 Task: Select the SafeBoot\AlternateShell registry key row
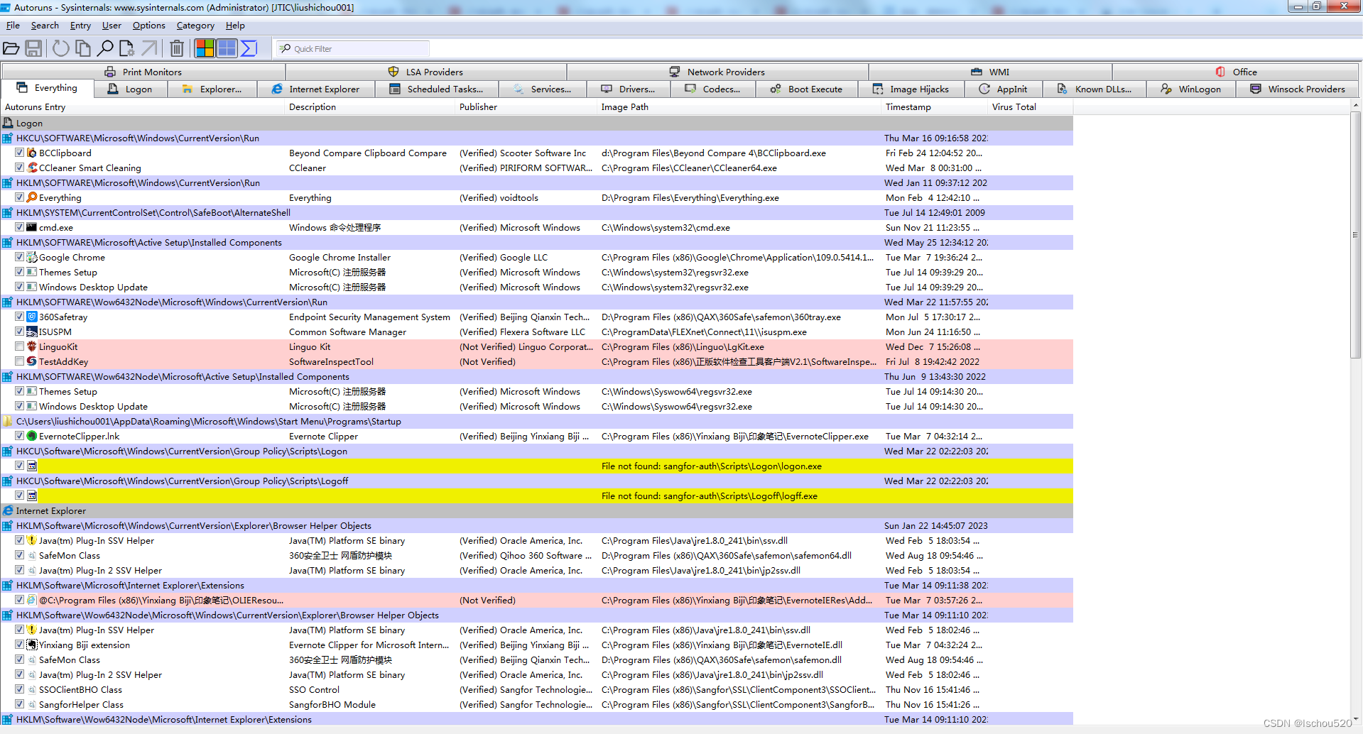537,212
